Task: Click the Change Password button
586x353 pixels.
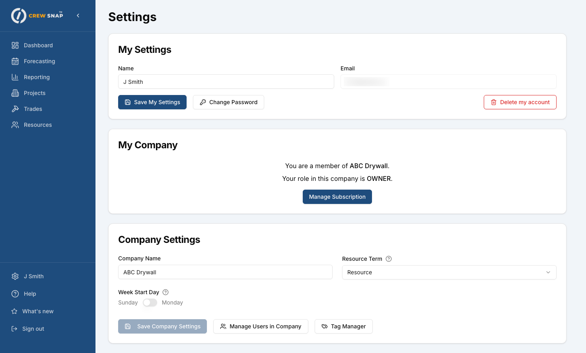Action: click(228, 102)
